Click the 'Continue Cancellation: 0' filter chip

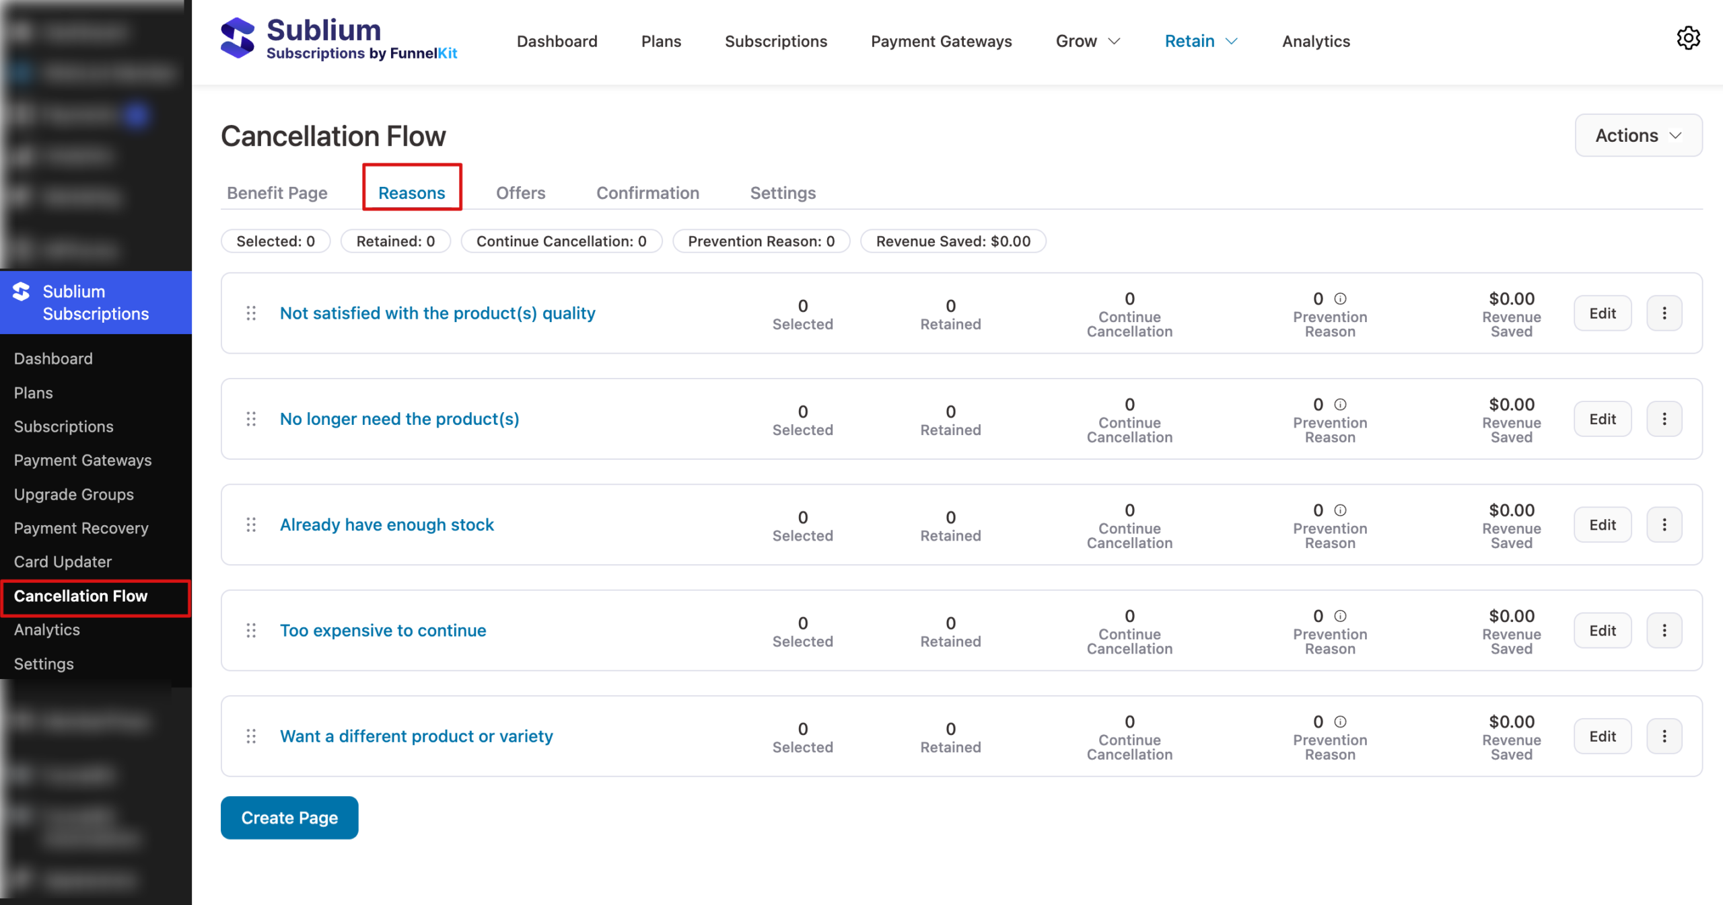pos(561,241)
